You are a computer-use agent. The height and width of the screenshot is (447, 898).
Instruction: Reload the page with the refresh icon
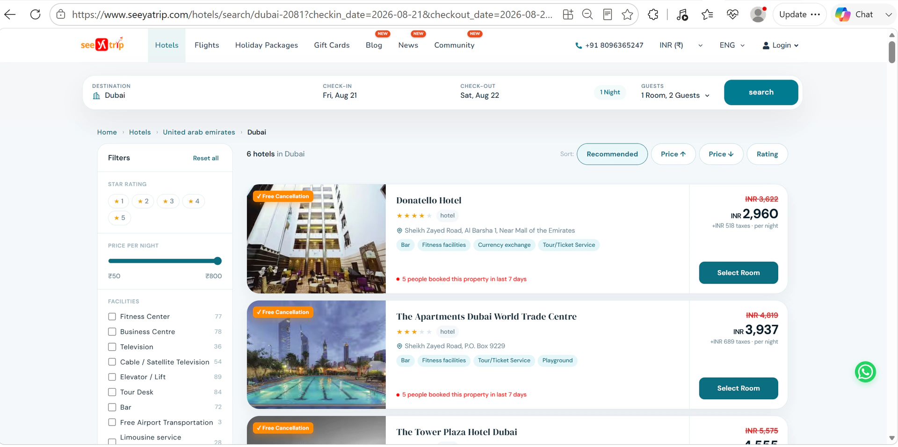35,14
